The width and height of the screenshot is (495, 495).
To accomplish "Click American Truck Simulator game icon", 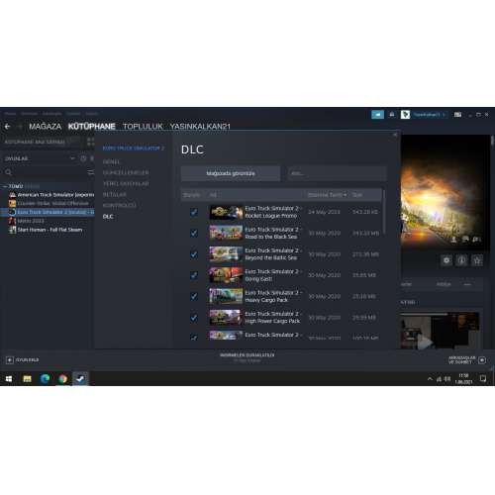I will click(12, 195).
